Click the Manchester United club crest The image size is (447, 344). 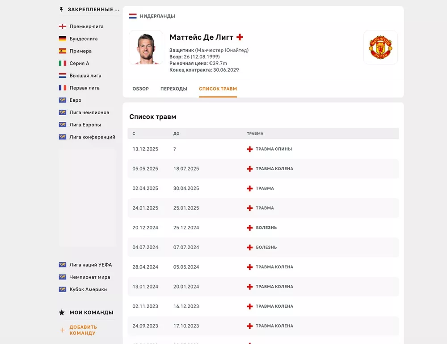tap(380, 47)
